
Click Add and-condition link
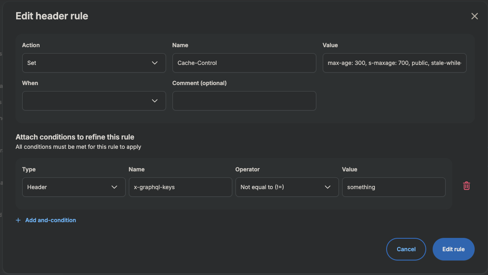(50, 220)
